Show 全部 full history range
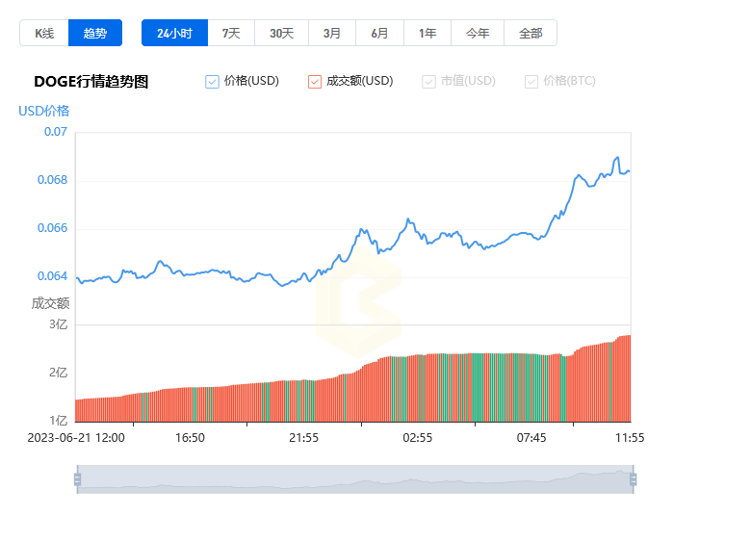This screenshot has height=542, width=751. pos(531,33)
